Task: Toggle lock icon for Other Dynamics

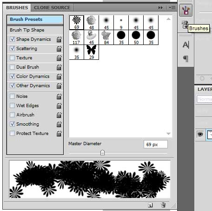Action: coord(59,86)
